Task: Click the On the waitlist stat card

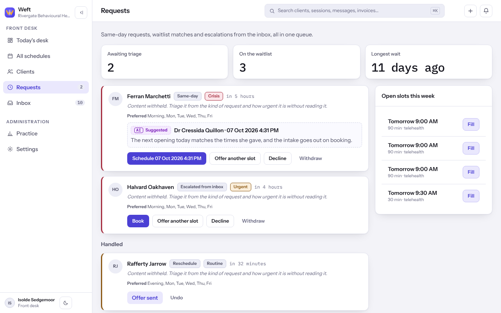Action: 297,62
